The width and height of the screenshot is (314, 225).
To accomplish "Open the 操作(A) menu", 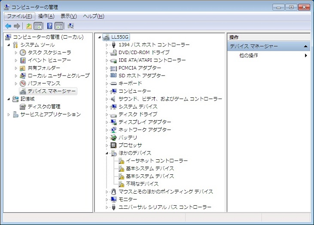I will click(x=46, y=16).
